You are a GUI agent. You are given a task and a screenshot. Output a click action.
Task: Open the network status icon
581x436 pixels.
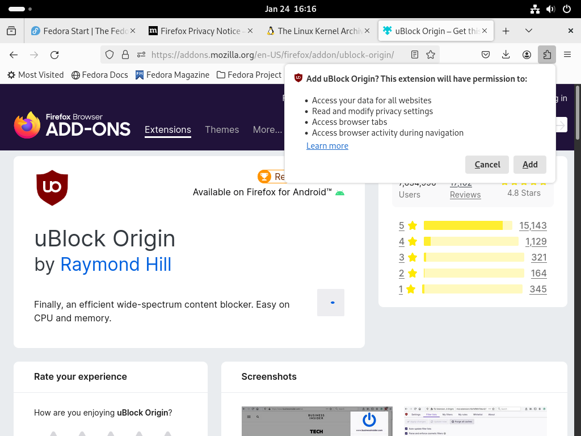pos(534,9)
